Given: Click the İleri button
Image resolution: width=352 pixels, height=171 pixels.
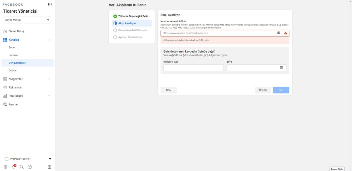Looking at the screenshot, I should point(281,90).
